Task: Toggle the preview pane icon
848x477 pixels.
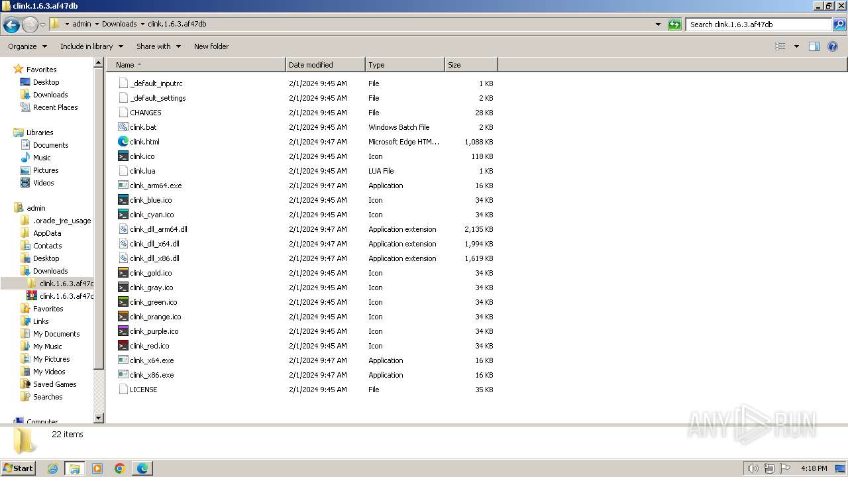Action: tap(814, 46)
